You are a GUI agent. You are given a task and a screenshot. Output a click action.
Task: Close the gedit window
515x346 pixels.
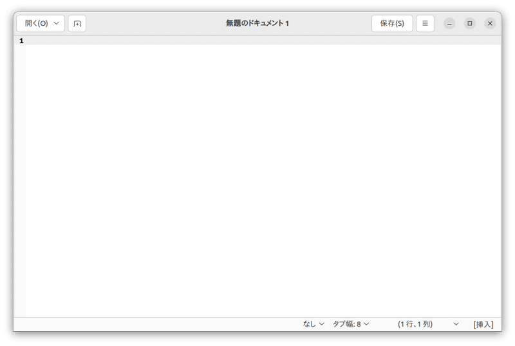coord(490,23)
